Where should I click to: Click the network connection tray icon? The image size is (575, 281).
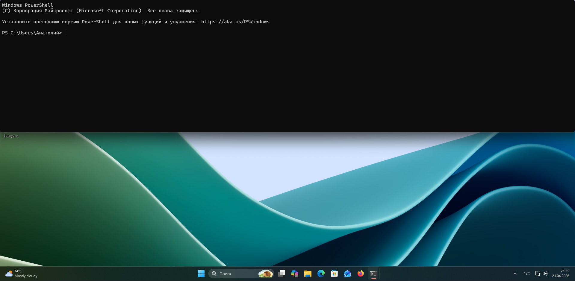click(x=538, y=274)
